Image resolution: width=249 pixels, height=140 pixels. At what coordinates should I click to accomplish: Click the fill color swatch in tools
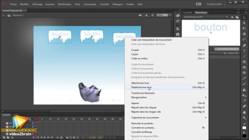point(244,136)
